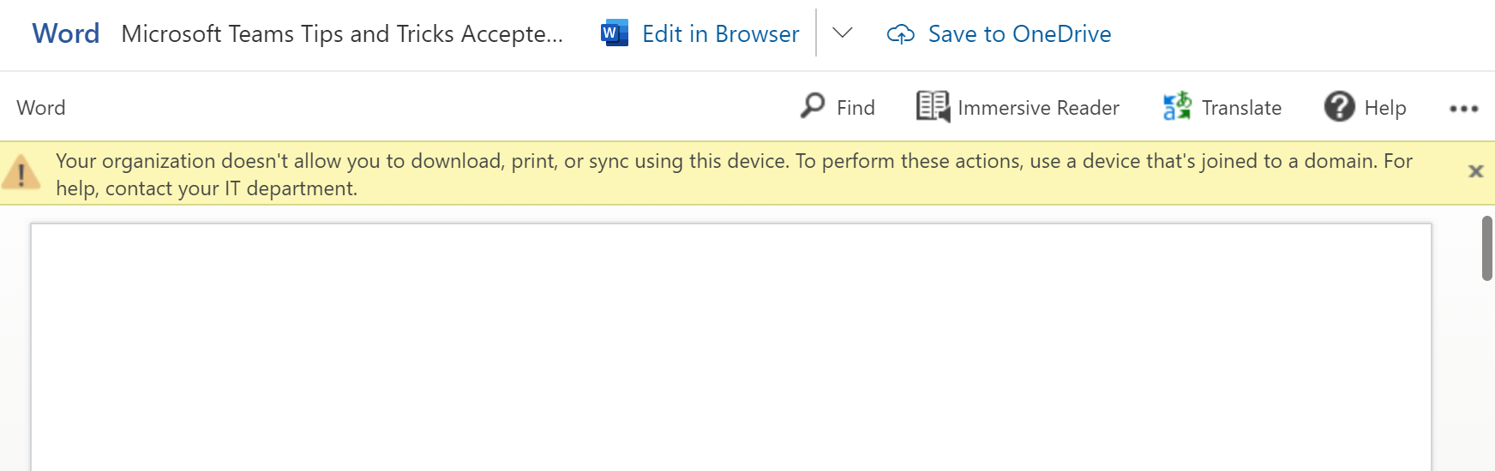
Task: Dismiss the yellow organization warning banner
Action: [1475, 171]
